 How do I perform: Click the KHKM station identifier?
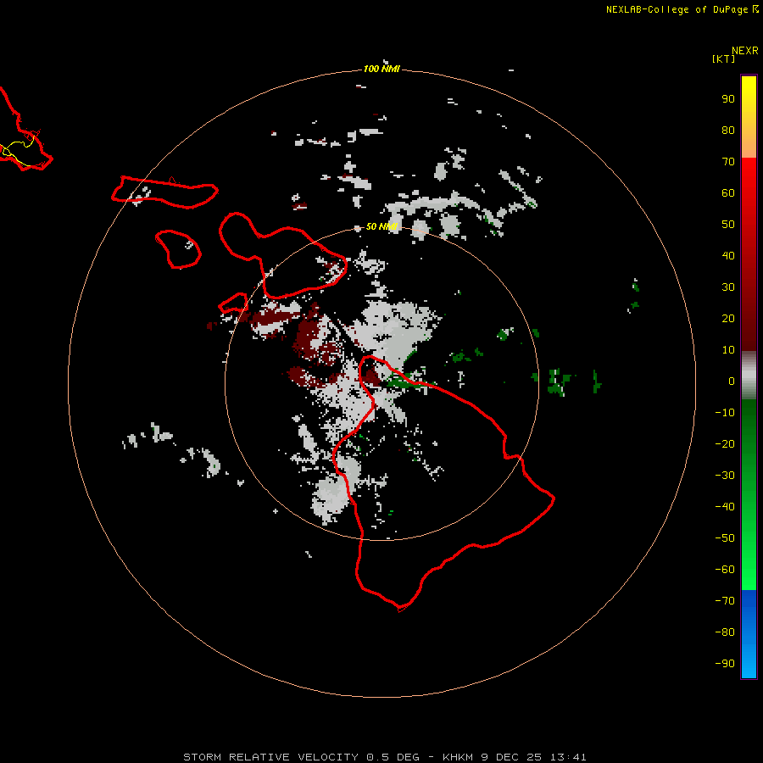point(458,757)
